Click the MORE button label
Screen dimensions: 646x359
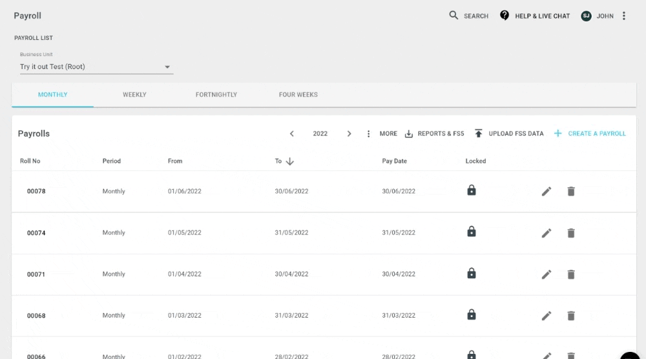tap(388, 134)
